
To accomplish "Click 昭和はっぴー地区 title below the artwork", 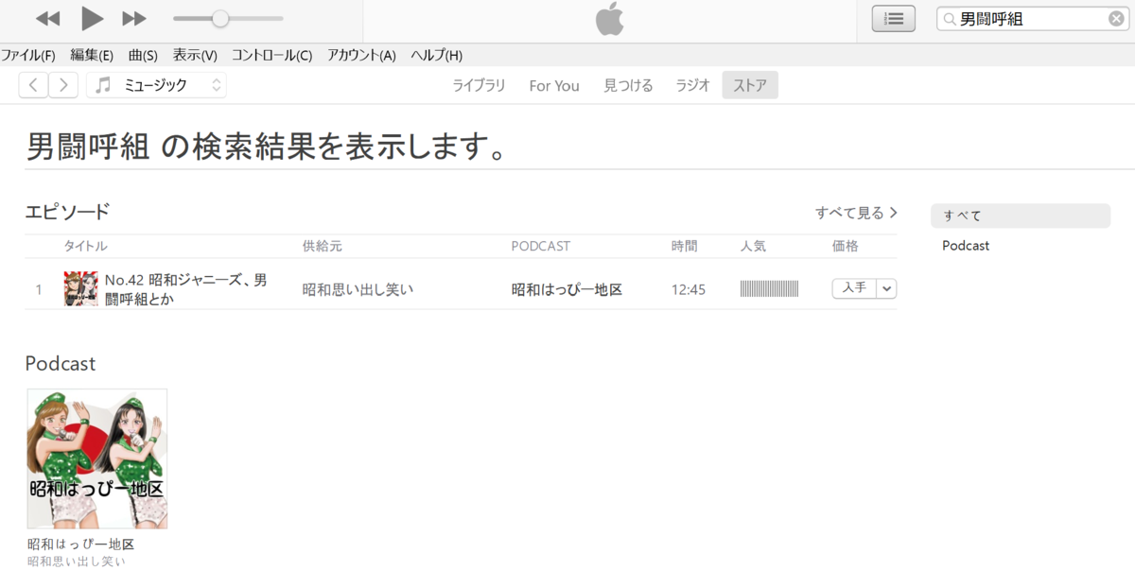I will pos(80,545).
